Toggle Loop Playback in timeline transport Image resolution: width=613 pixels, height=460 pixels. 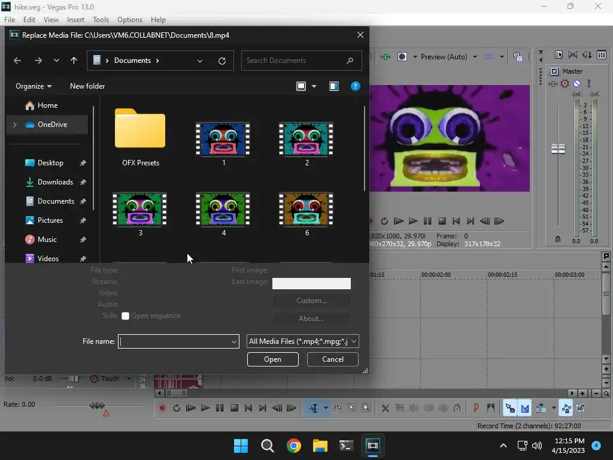(177, 408)
